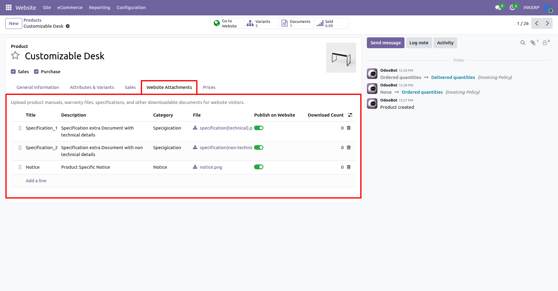Screen dimensions: 558x291
Task: Open the chatter attachments paperclip icon
Action: click(533, 43)
